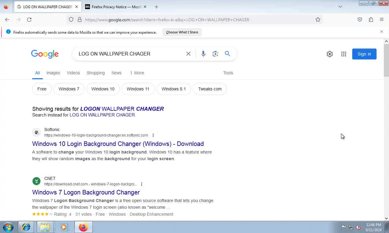The height and width of the screenshot is (233, 389).
Task: Click the page scrollbar down arrow
Action: [386, 218]
